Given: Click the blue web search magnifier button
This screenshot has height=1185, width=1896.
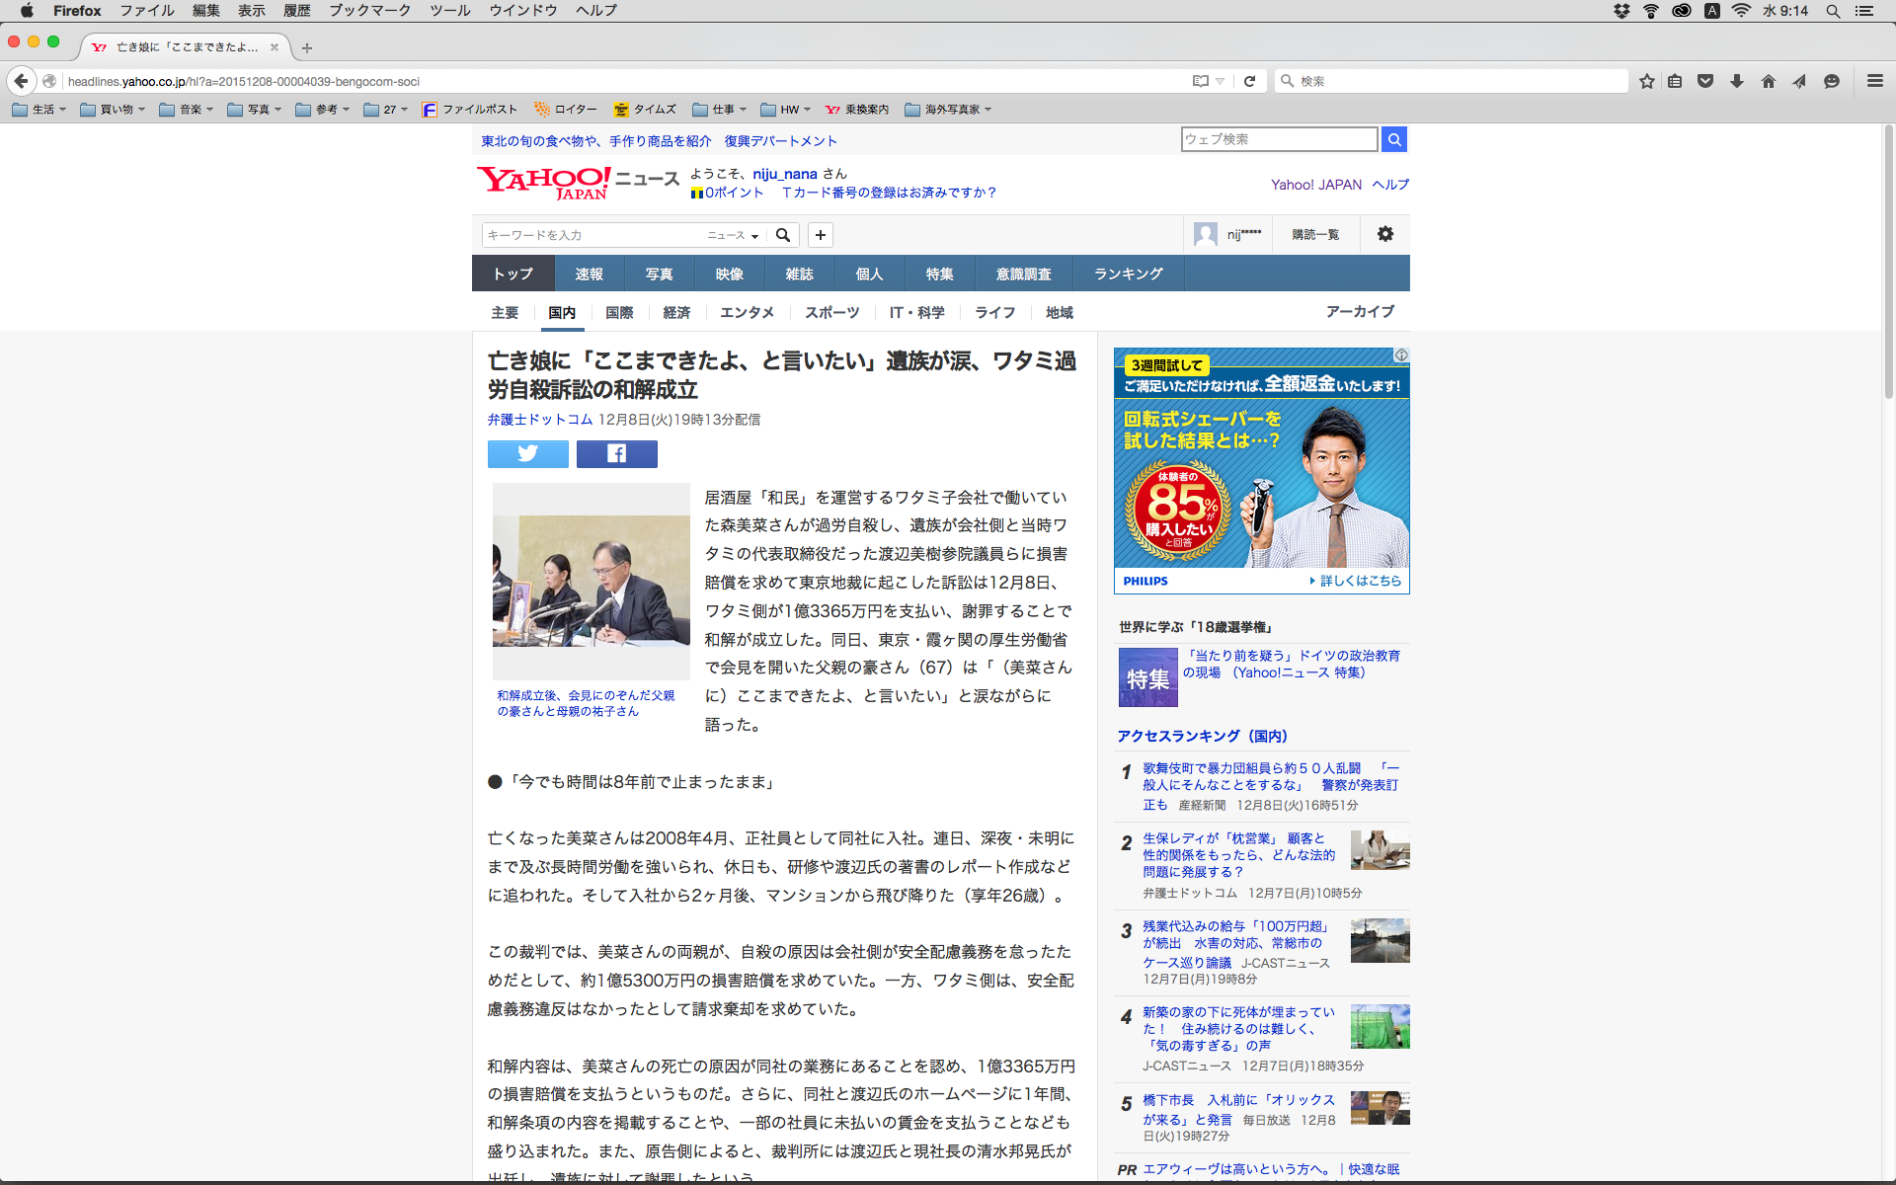Looking at the screenshot, I should tap(1393, 139).
